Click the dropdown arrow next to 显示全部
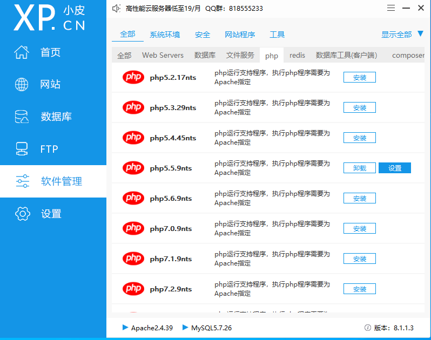Image resolution: width=431 pixels, height=340 pixels. point(420,33)
